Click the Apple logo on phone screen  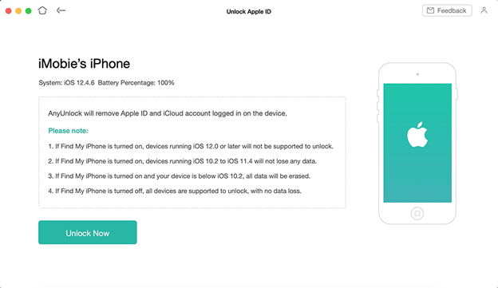417,135
